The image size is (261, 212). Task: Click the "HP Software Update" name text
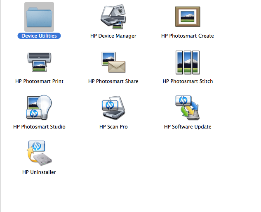pyautogui.click(x=188, y=127)
